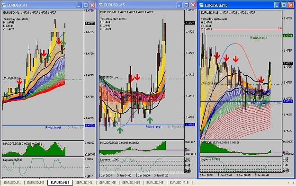Click the red '0.0' level label in M15 chart
The height and width of the screenshot is (186, 296).
coord(279,28)
